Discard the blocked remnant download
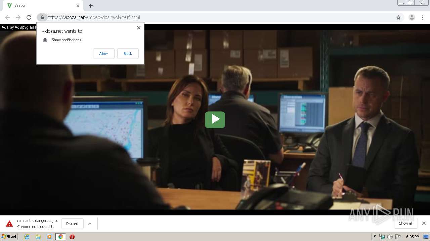This screenshot has height=241, width=430. tap(72, 224)
